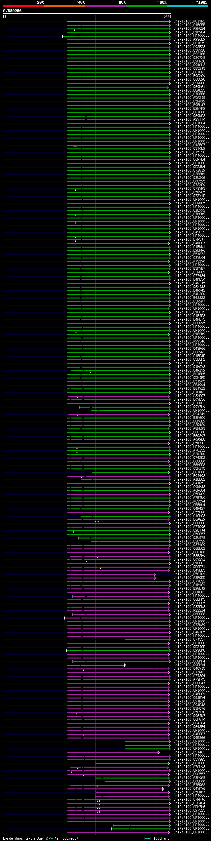Click the purple ~60% identity legend segment
The width and height of the screenshot is (211, 841).
105,6
